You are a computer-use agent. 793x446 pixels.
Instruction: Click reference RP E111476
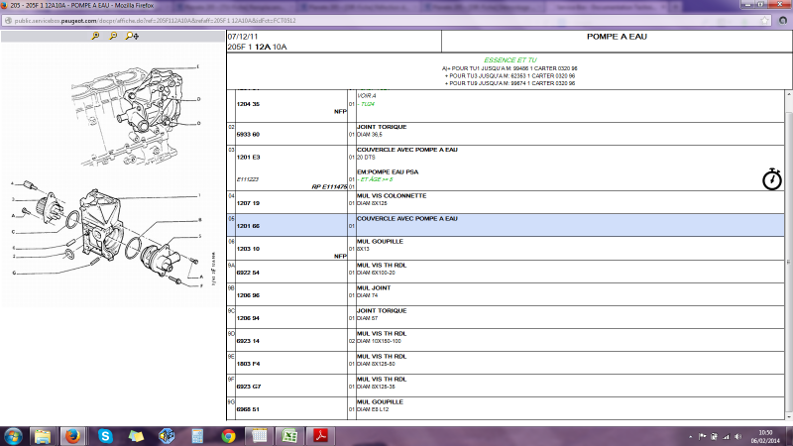coord(329,187)
